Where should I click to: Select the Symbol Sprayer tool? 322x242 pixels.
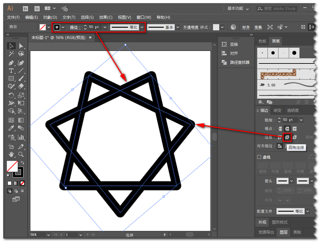click(x=11, y=137)
